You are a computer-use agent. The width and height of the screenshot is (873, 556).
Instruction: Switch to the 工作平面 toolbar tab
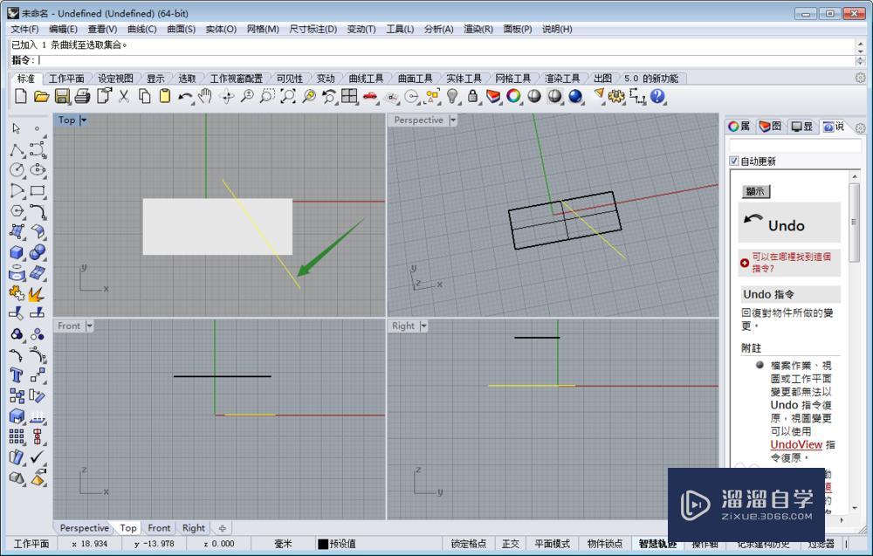click(x=66, y=79)
